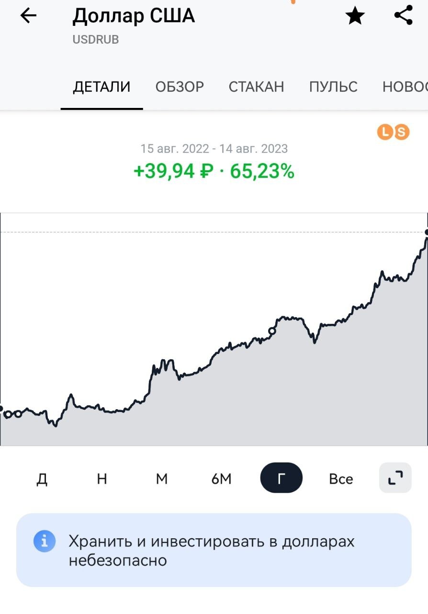Show the Все all-time chart

[x=341, y=479]
